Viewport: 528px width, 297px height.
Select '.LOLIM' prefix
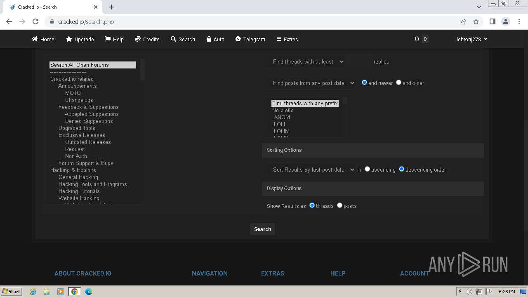[x=281, y=132]
